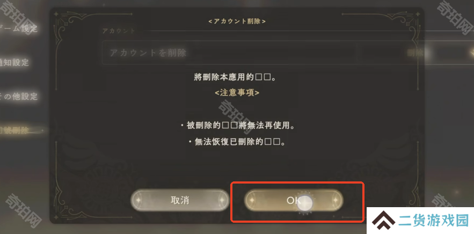Confirm account deletion with the OK button

(294, 200)
